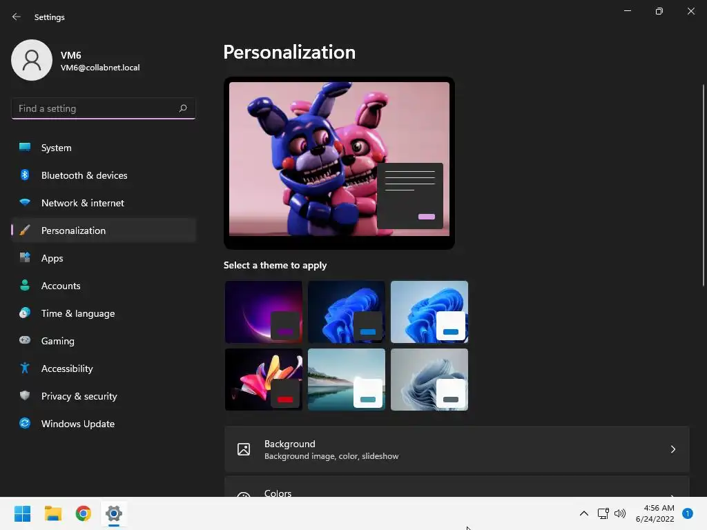
Task: Apply the dark blue bloom theme
Action: pyautogui.click(x=347, y=312)
